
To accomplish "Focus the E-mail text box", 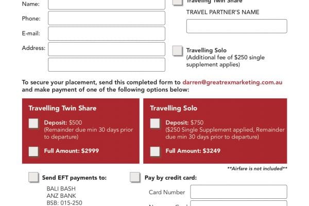I will pos(107,33).
